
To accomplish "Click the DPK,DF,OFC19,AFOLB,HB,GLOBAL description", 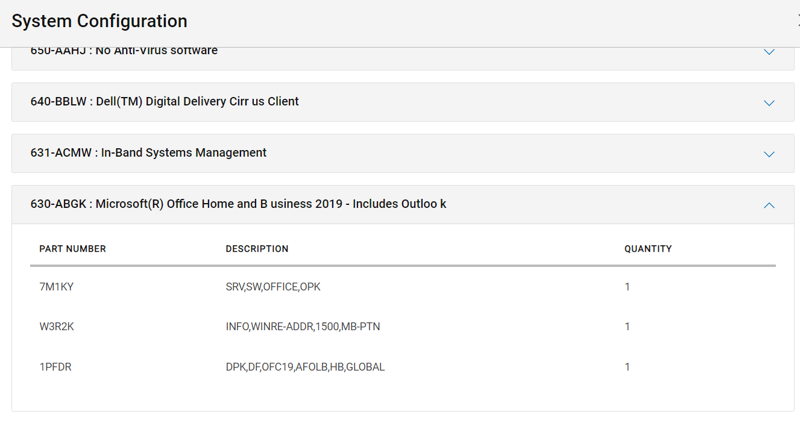I will pos(305,367).
